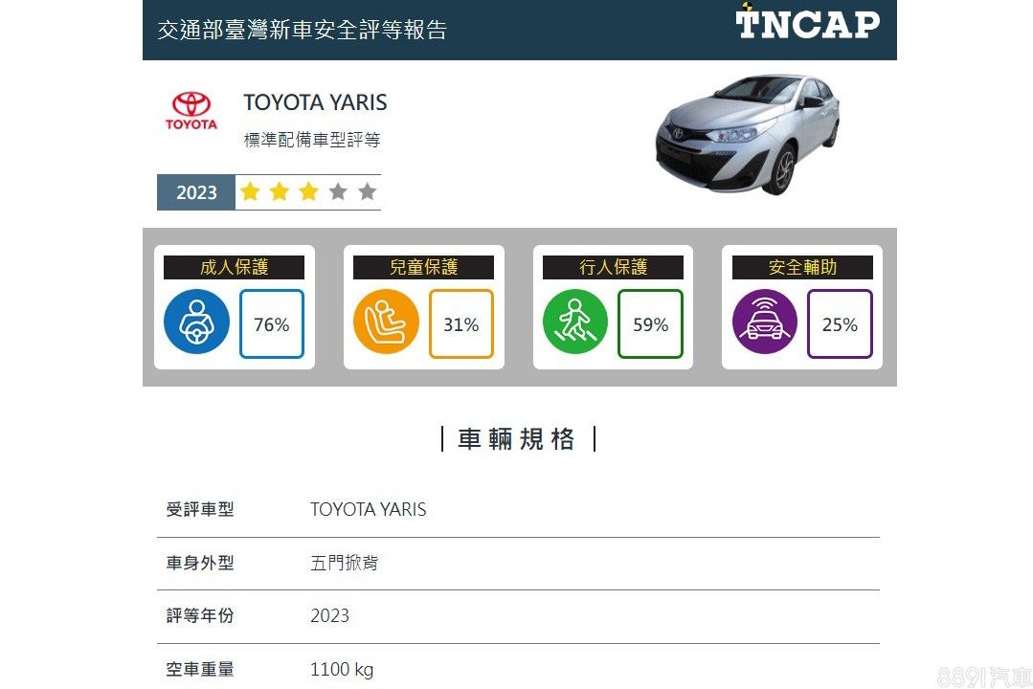Viewport: 1033px width, 689px height.
Task: Click the TNCAP logo in header
Action: click(x=807, y=22)
